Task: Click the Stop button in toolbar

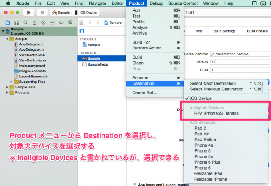Action: click(42, 12)
